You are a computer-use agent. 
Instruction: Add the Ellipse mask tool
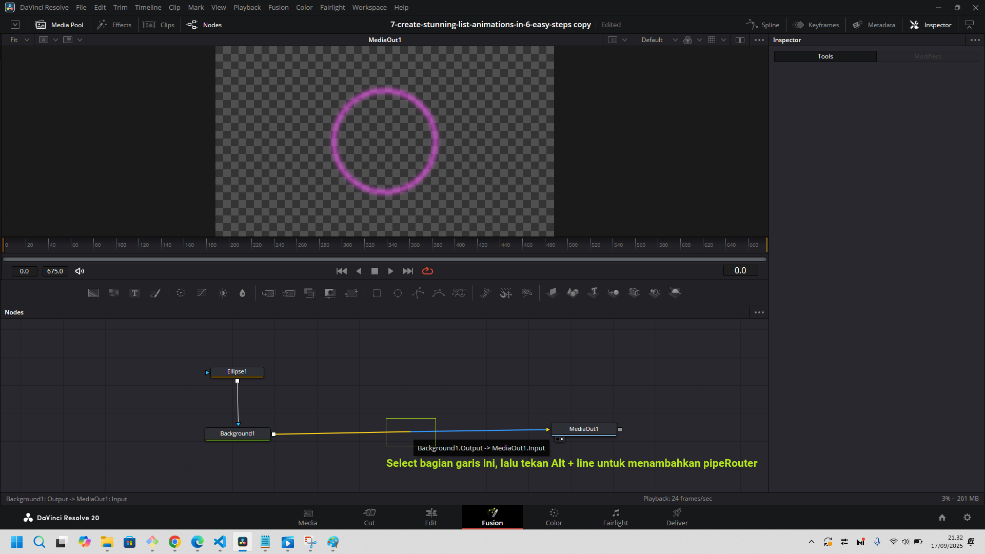tap(398, 293)
